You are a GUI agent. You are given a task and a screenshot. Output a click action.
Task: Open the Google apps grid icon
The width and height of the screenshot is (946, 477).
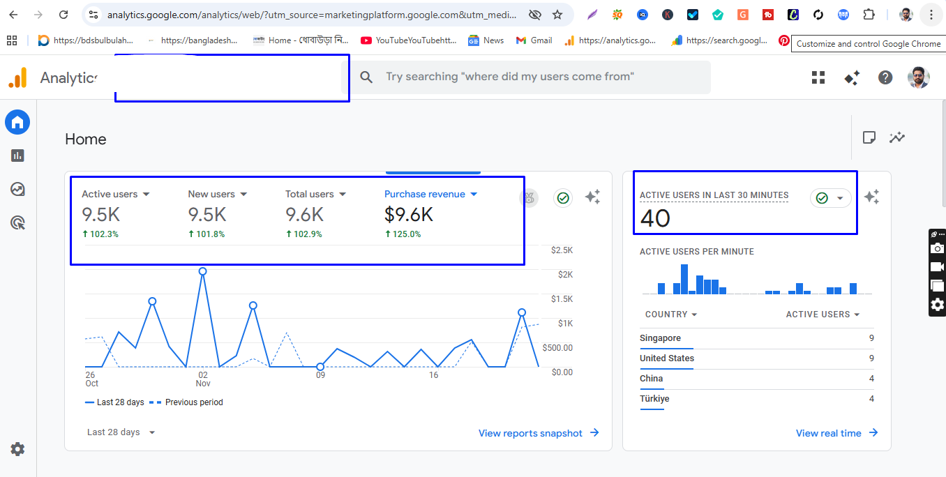click(x=818, y=77)
